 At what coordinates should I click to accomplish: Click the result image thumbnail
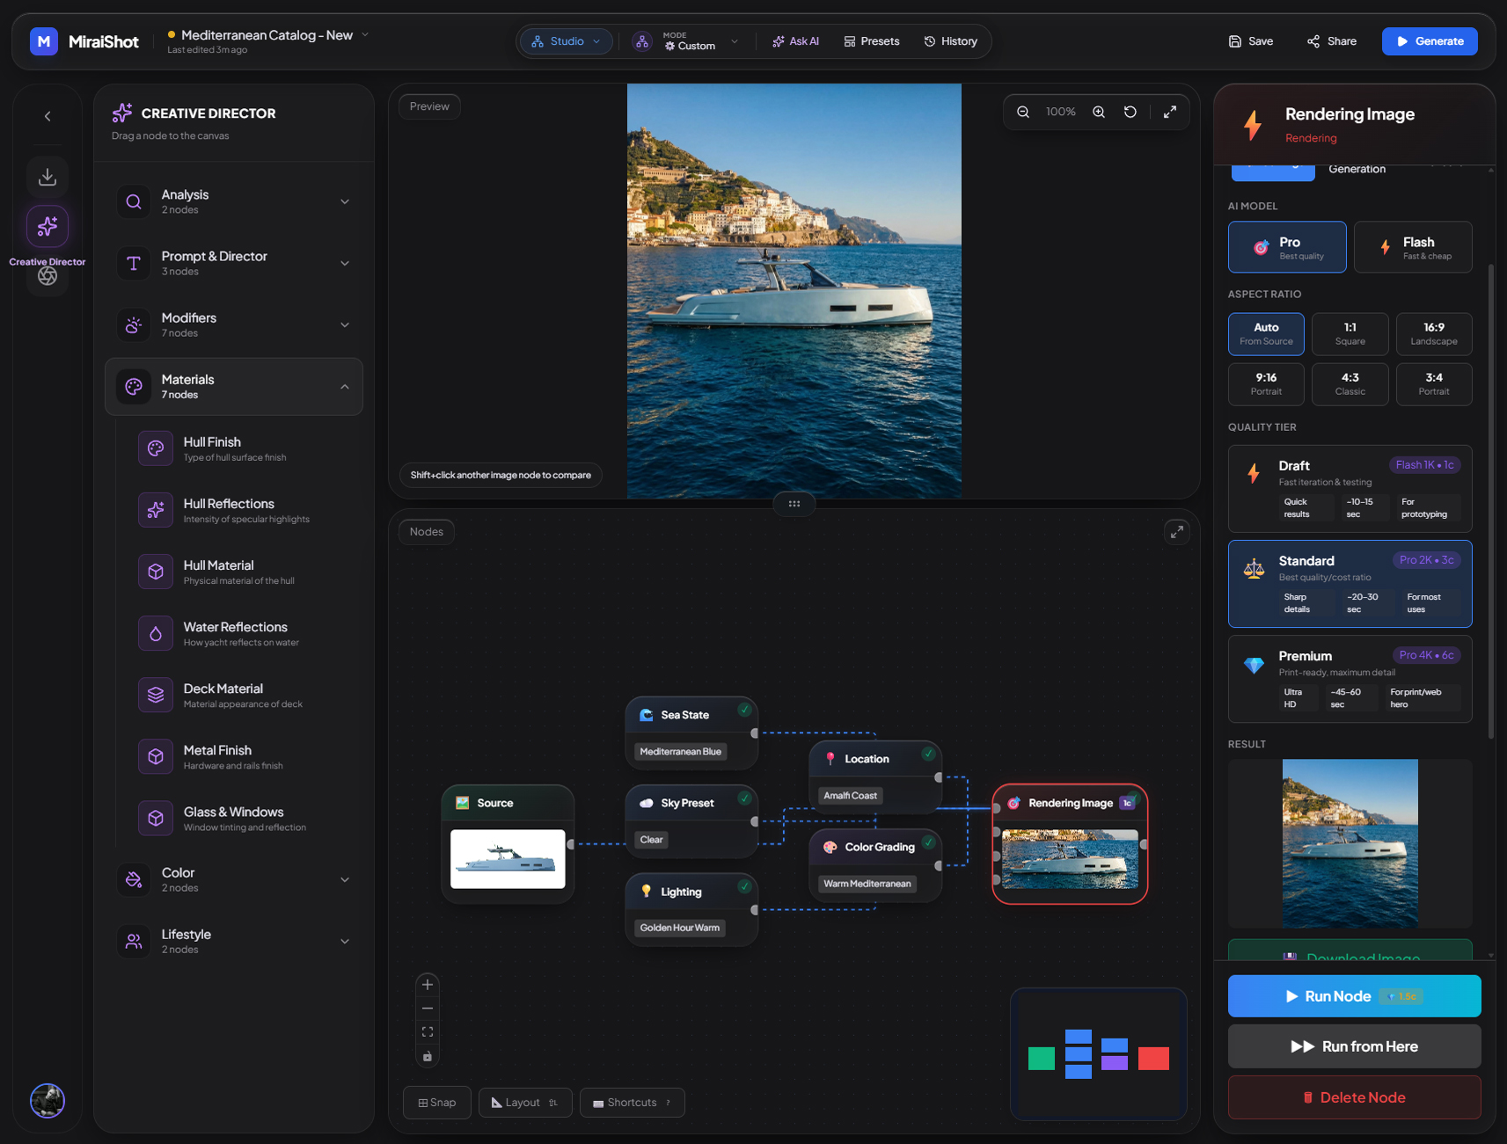pos(1350,843)
